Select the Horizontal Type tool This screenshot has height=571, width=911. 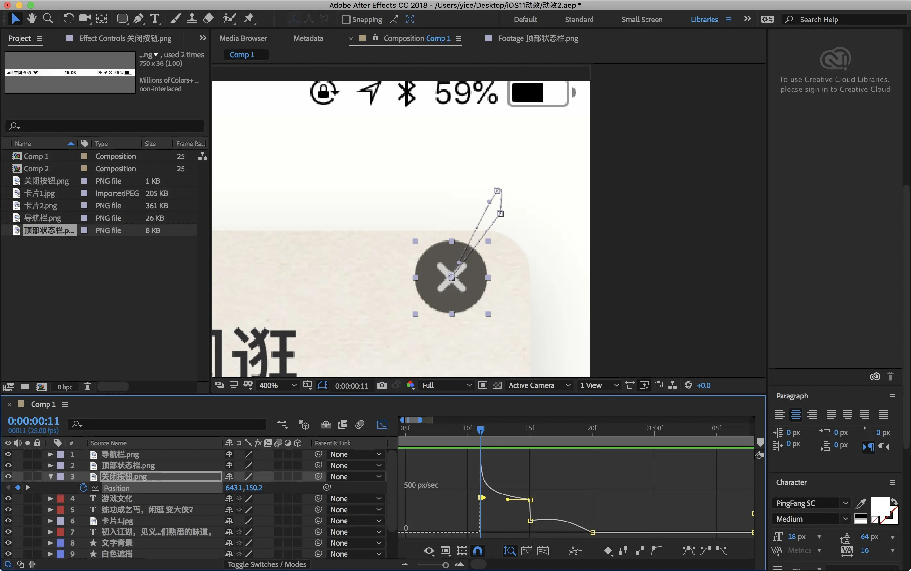155,19
